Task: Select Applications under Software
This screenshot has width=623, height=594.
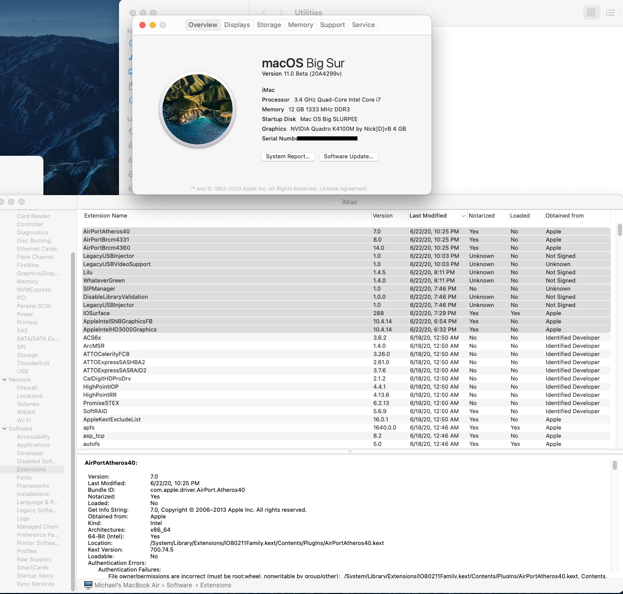Action: [x=33, y=445]
